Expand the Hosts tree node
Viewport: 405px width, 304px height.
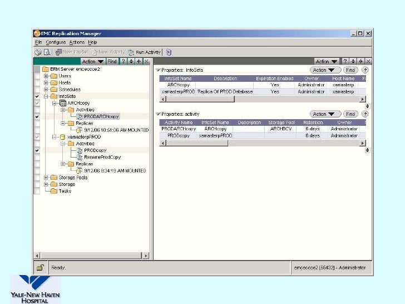coord(46,83)
